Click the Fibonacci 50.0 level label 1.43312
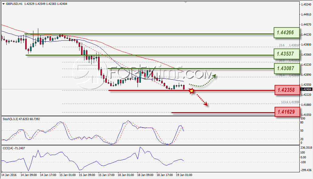Viewport: 313px width, 179px height. pyautogui.click(x=294, y=60)
